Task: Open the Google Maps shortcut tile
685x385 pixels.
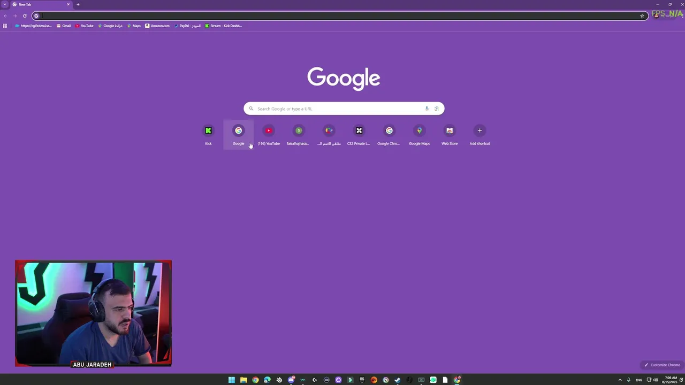Action: pyautogui.click(x=419, y=134)
